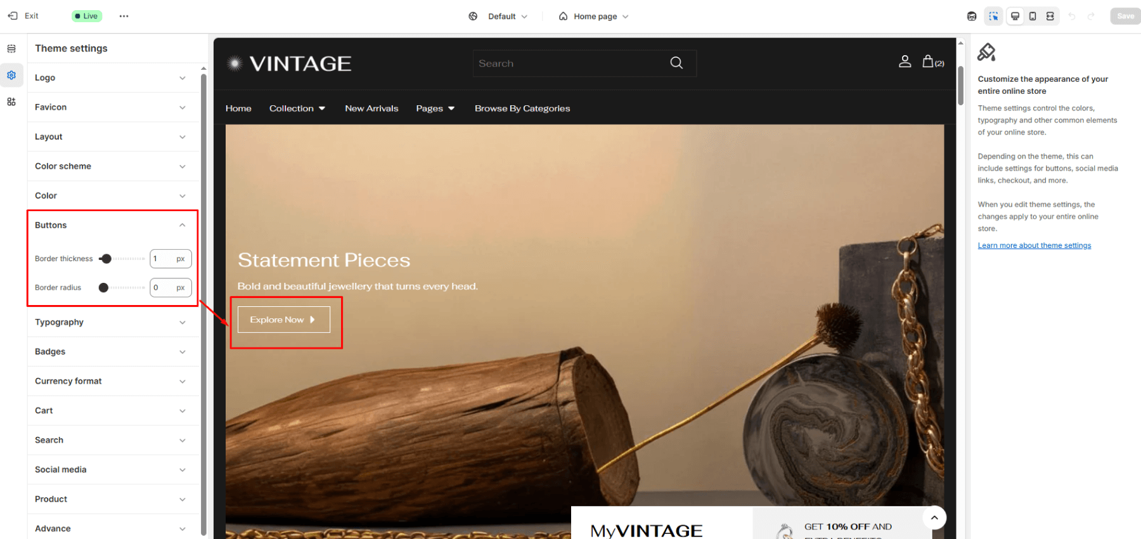Image resolution: width=1141 pixels, height=539 pixels.
Task: Open Learn more about theme settings link
Action: coord(1035,245)
